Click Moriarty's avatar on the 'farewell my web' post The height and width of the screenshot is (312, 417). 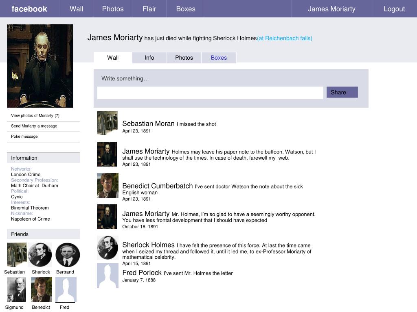click(x=107, y=154)
